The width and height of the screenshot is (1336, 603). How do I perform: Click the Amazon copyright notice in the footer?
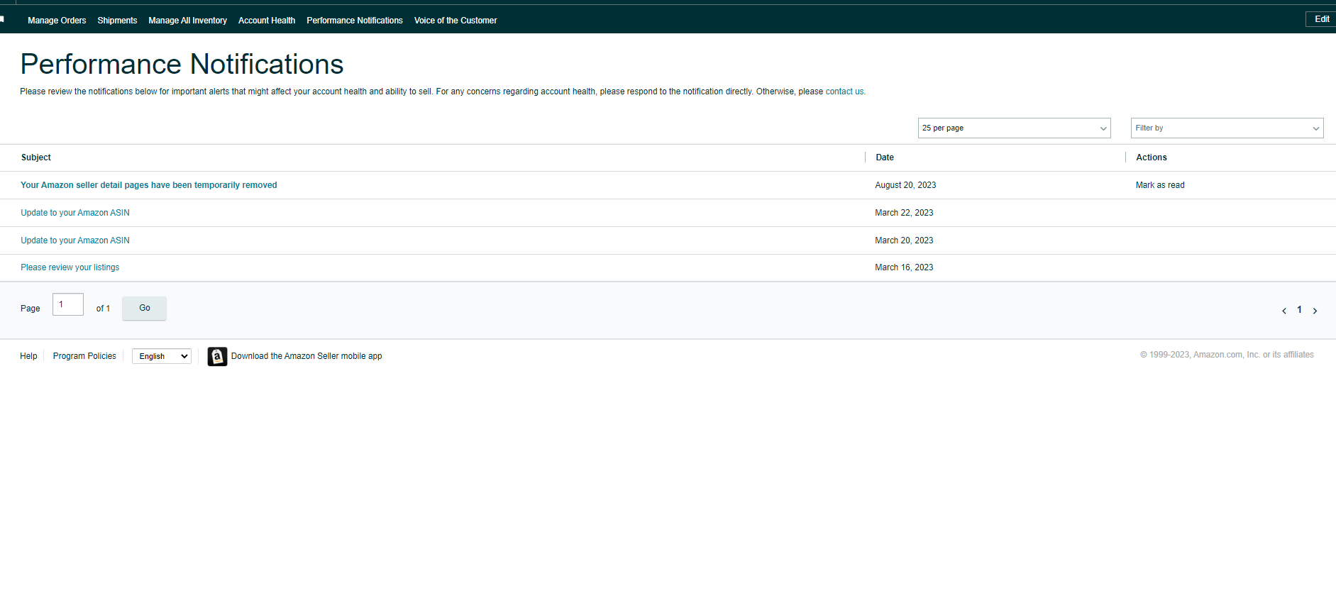1227,355
